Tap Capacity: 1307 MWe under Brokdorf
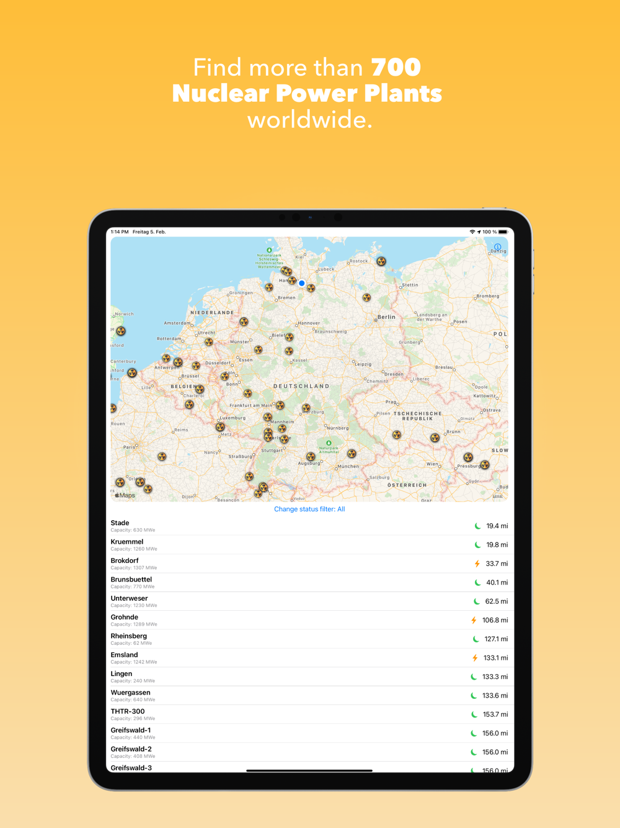This screenshot has height=828, width=620. pyautogui.click(x=134, y=568)
